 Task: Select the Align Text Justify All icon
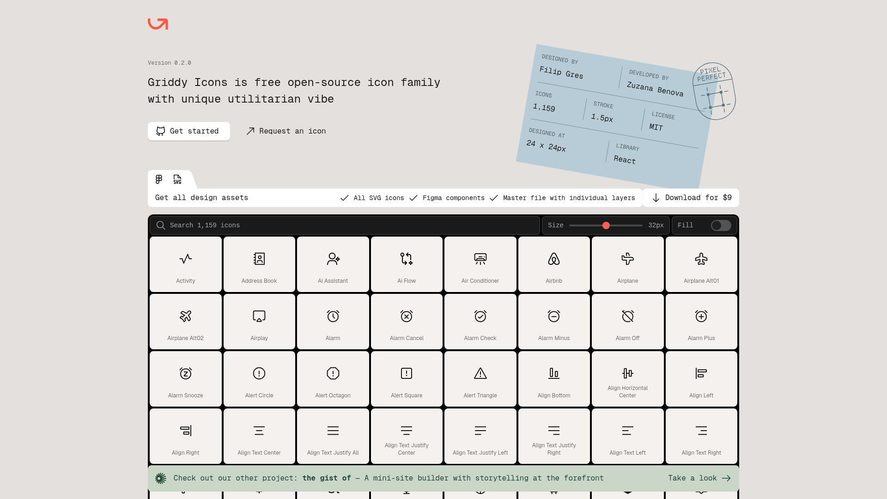pyautogui.click(x=333, y=436)
